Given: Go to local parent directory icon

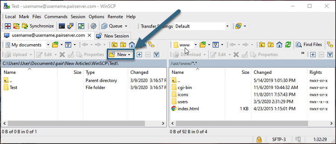Looking at the screenshot, I should 115,45.
